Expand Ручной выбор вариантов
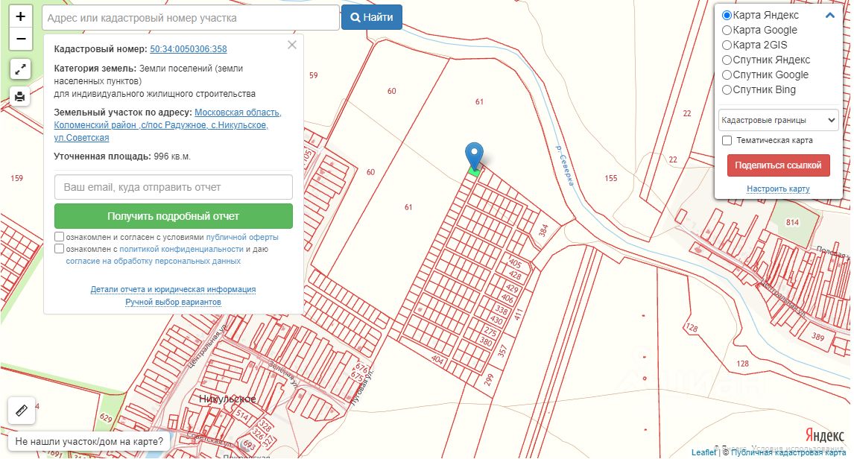Image resolution: width=854 pixels, height=459 pixels. point(173,302)
